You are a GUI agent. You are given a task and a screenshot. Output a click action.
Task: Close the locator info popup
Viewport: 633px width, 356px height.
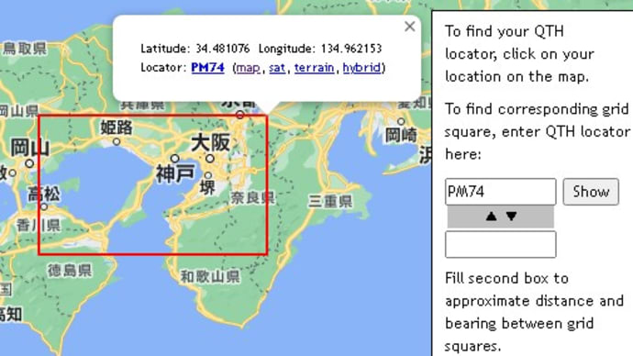(x=409, y=27)
